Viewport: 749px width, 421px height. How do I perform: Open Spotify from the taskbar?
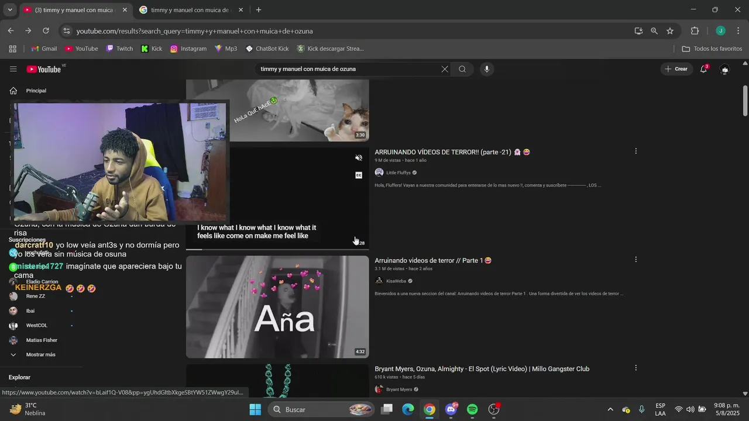coord(472,409)
